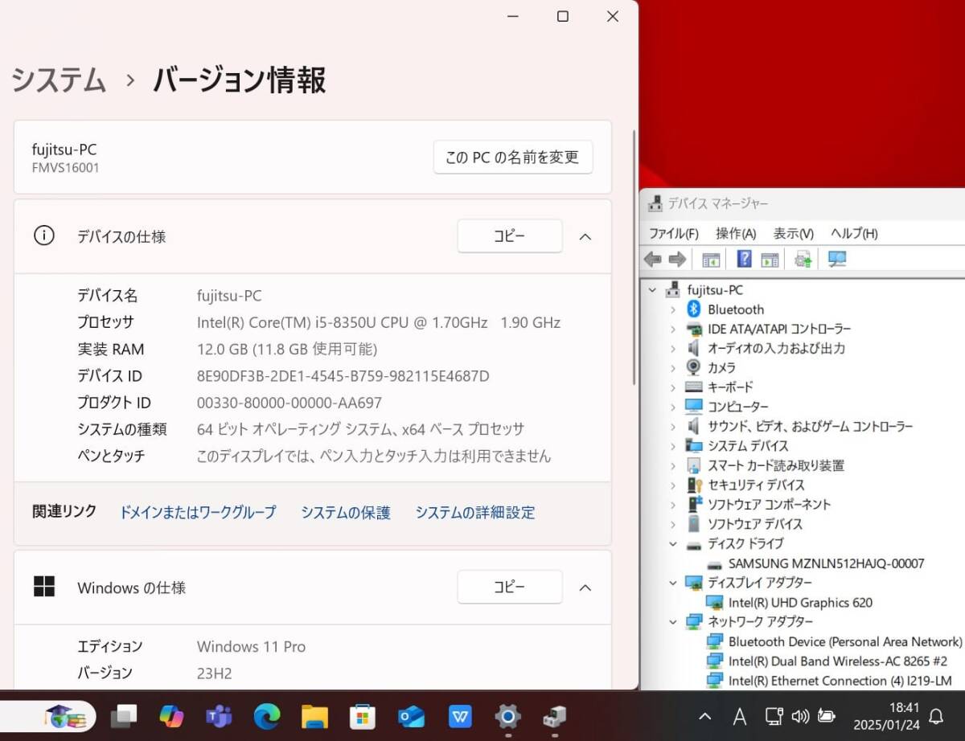Click the コンピューター monitor icon

[693, 407]
